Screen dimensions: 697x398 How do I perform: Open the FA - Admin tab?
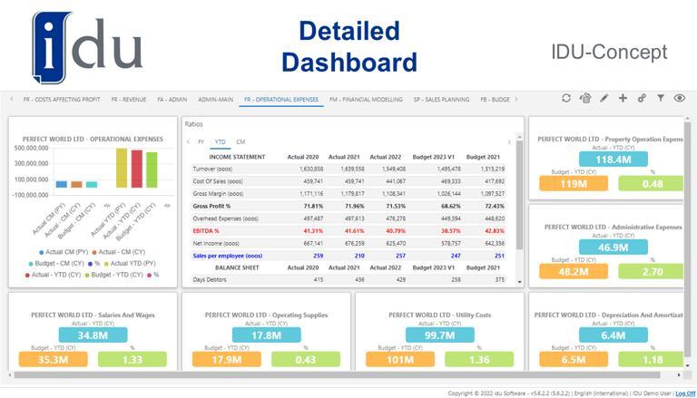[172, 100]
